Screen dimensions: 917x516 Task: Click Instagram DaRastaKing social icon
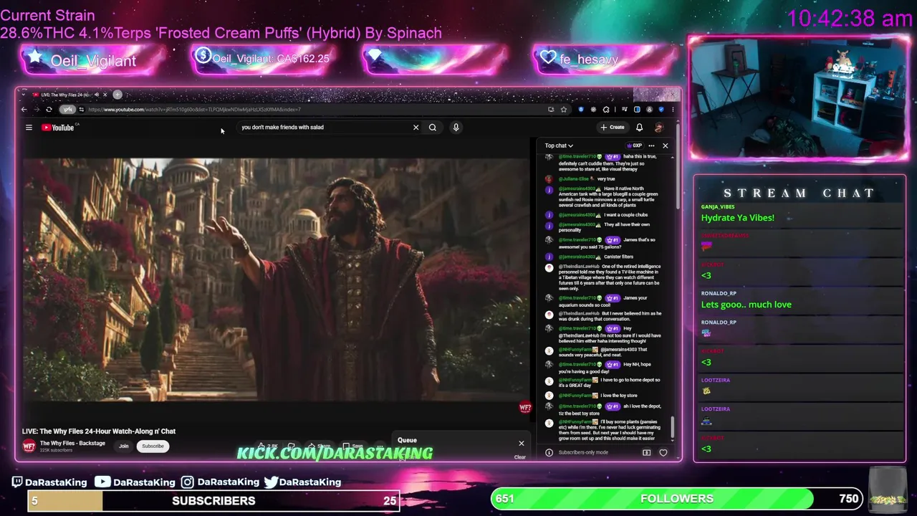tap(188, 482)
